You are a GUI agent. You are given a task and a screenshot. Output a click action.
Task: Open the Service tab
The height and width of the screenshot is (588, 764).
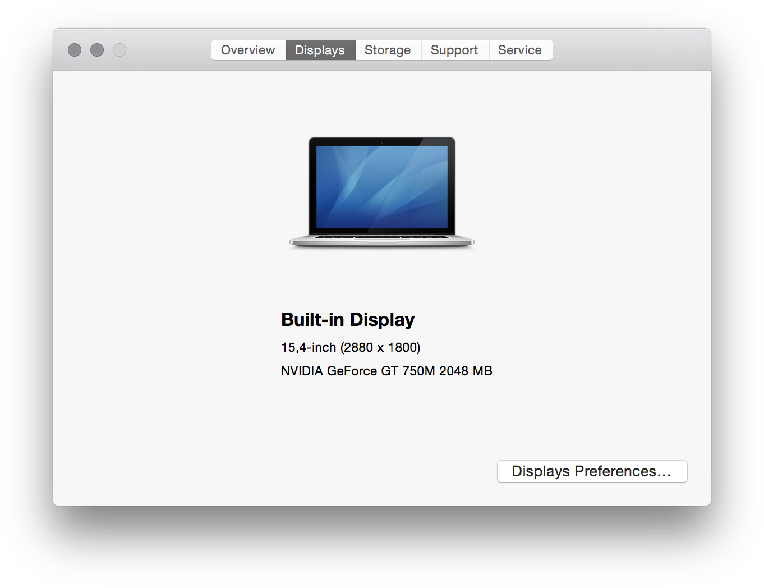click(520, 50)
